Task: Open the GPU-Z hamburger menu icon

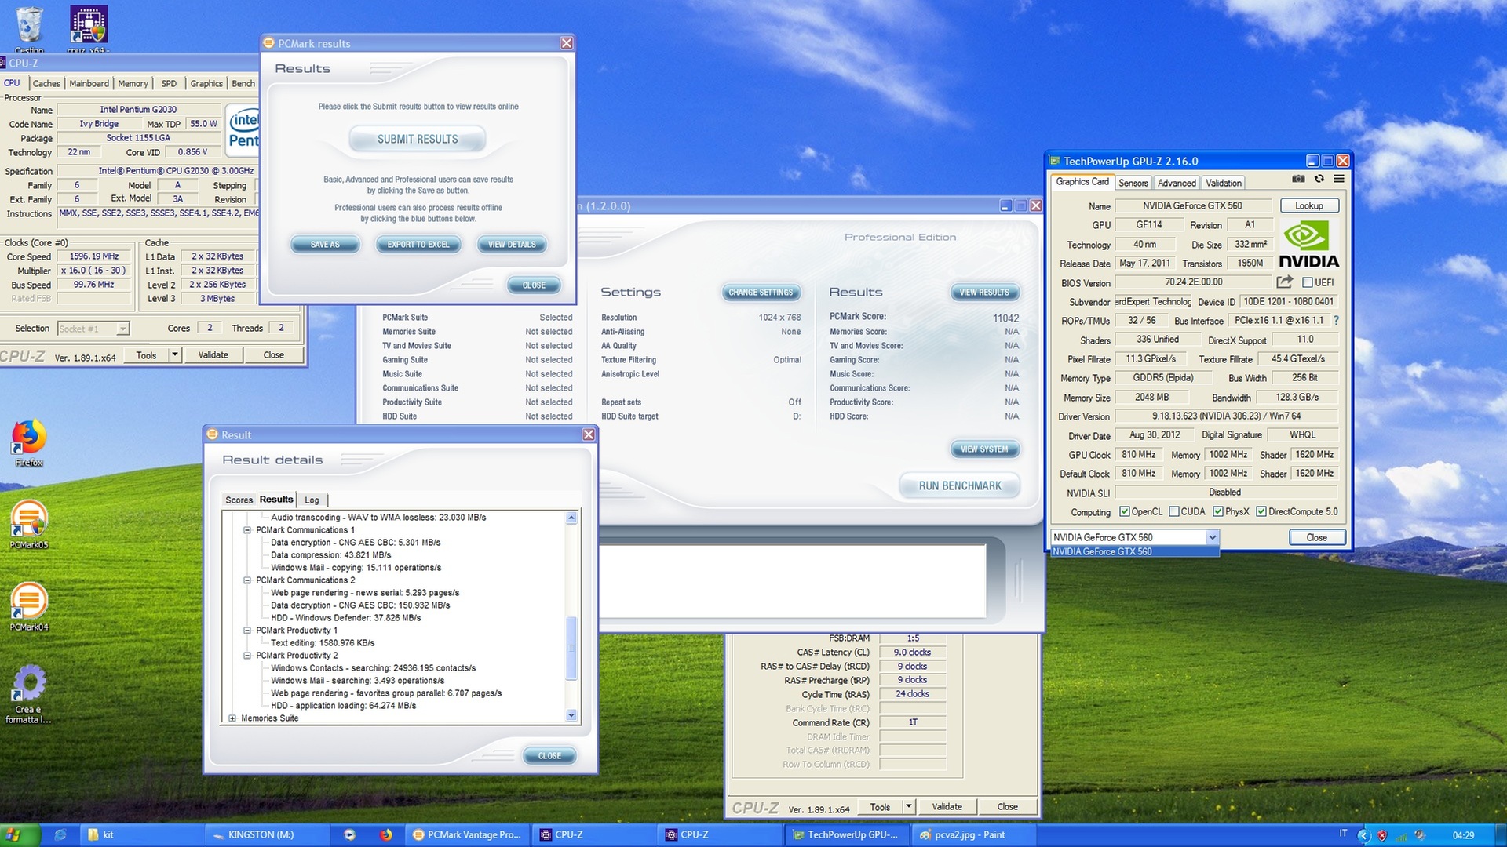Action: (1339, 179)
